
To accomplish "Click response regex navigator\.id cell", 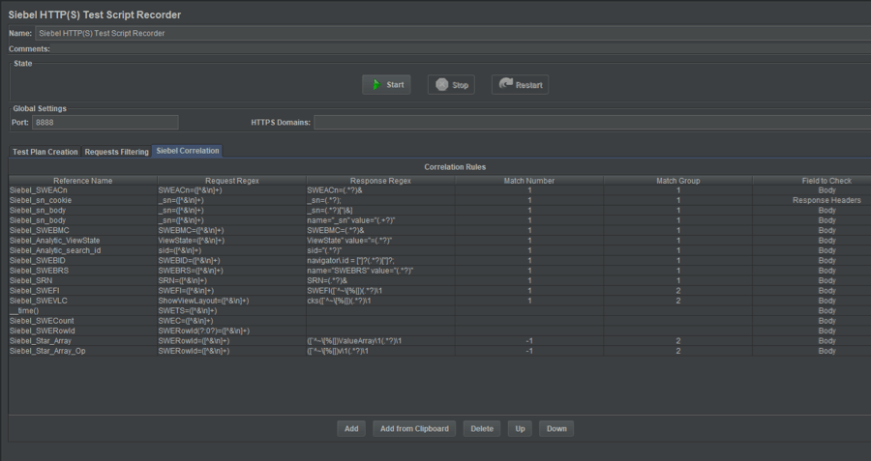I will [380, 260].
